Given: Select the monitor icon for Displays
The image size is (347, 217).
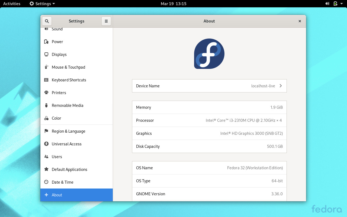Looking at the screenshot, I should click(46, 54).
